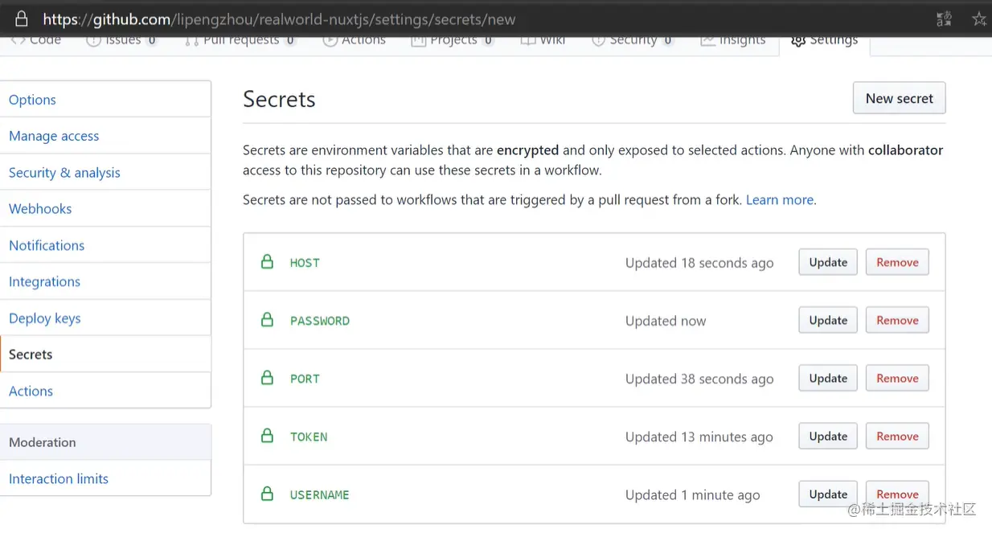
Task: Click the PORT secret name
Action: [x=305, y=379]
